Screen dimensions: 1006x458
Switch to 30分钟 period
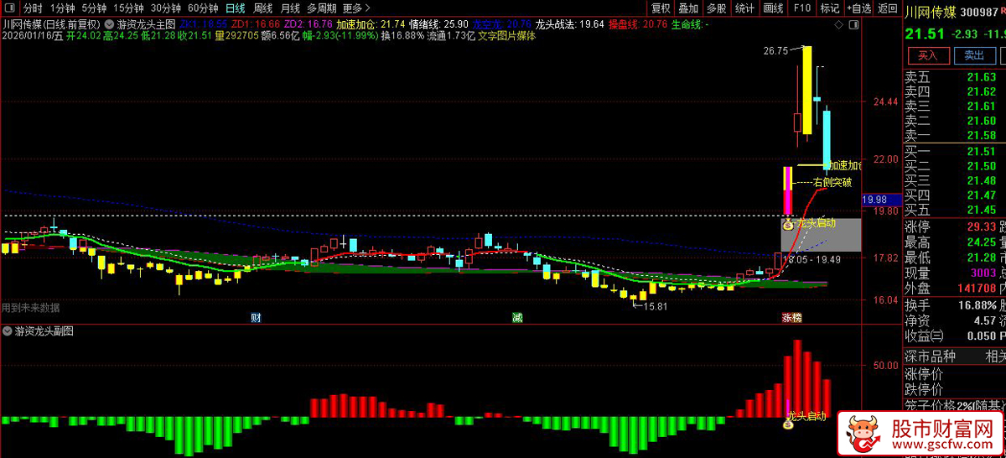(166, 8)
